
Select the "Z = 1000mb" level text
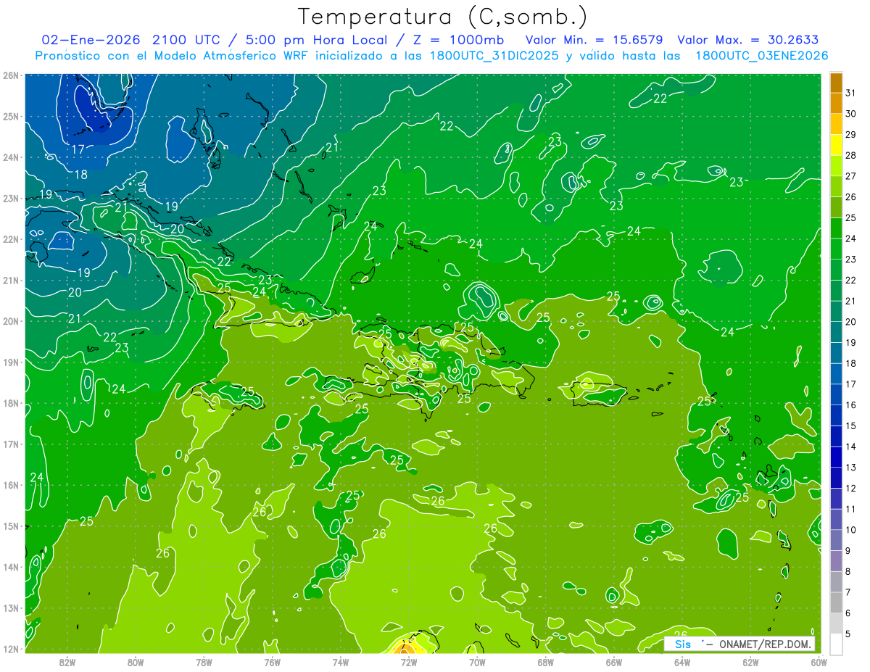459,39
